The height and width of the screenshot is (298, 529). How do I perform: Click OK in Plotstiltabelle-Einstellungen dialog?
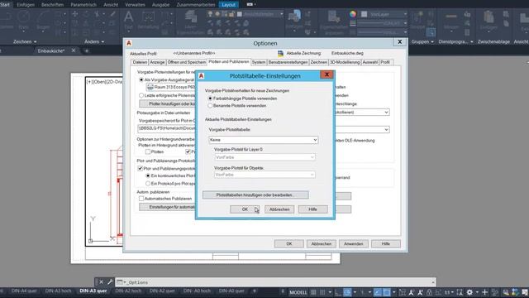click(245, 209)
